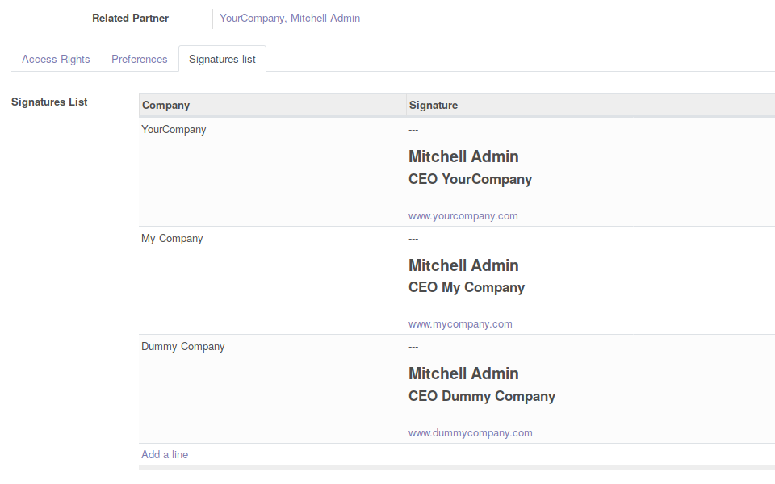The image size is (775, 484).
Task: Click Mitchell Admin name in YourCompany signature
Action: tap(463, 156)
